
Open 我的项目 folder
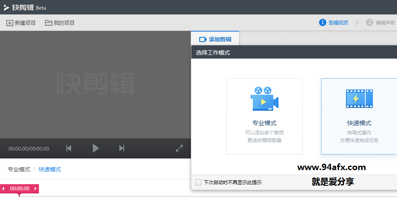pyautogui.click(x=60, y=23)
